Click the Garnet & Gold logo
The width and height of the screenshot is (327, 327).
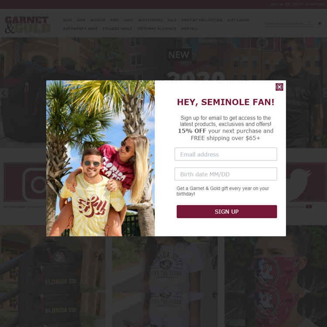pos(27,25)
